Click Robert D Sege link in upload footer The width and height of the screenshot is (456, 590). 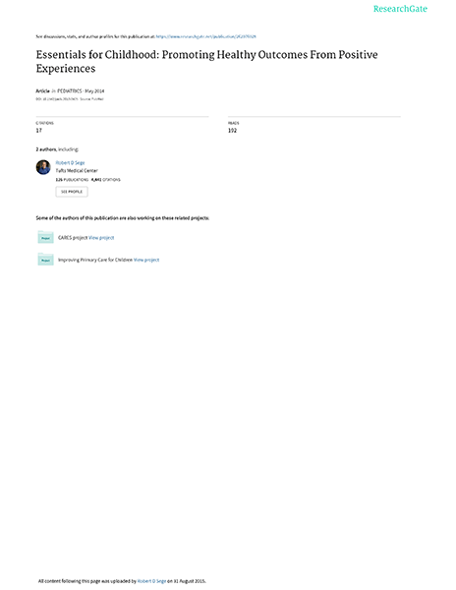click(152, 581)
